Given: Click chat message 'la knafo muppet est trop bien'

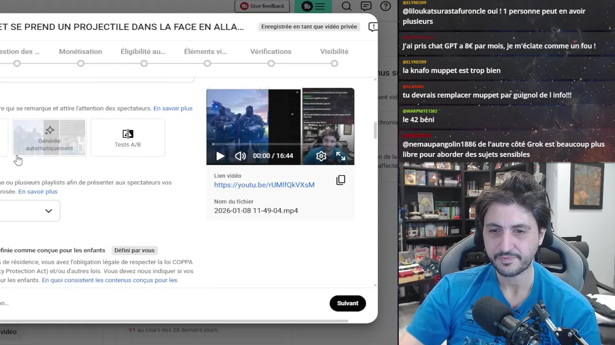Looking at the screenshot, I should pos(452,70).
